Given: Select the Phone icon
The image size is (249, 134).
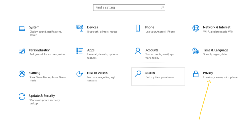Looking at the screenshot, I should (x=138, y=28).
